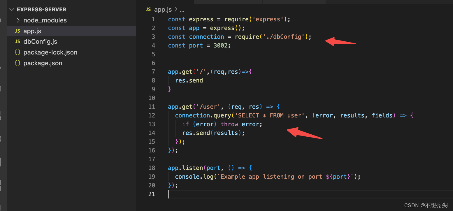The height and width of the screenshot is (211, 453).
Task: Click line number 7 in the gutter
Action: click(x=154, y=72)
